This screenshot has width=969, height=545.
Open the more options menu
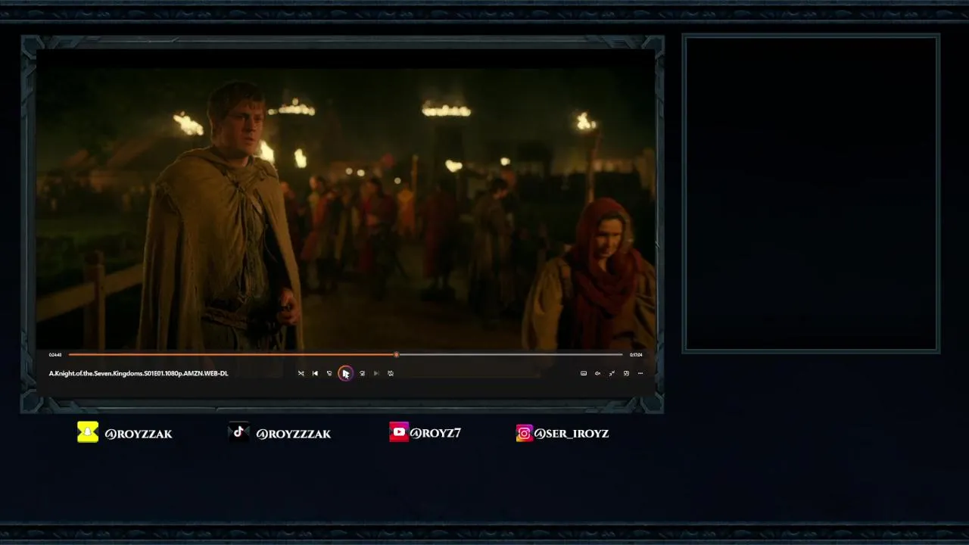(640, 373)
